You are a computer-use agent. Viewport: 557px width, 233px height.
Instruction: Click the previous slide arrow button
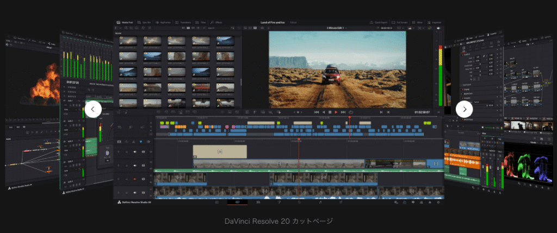pos(93,109)
